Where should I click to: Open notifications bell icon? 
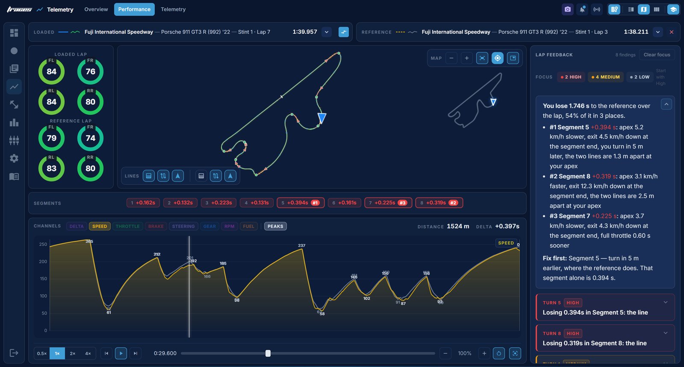coord(582,9)
